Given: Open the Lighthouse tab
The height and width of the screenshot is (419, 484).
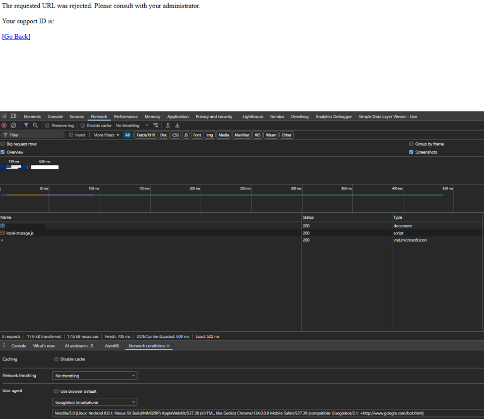Looking at the screenshot, I should pyautogui.click(x=253, y=116).
